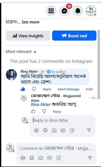Toggle dislike on Rina Akter's comment
Image resolution: width=101 pixels, height=167 pixels.
tap(34, 89)
